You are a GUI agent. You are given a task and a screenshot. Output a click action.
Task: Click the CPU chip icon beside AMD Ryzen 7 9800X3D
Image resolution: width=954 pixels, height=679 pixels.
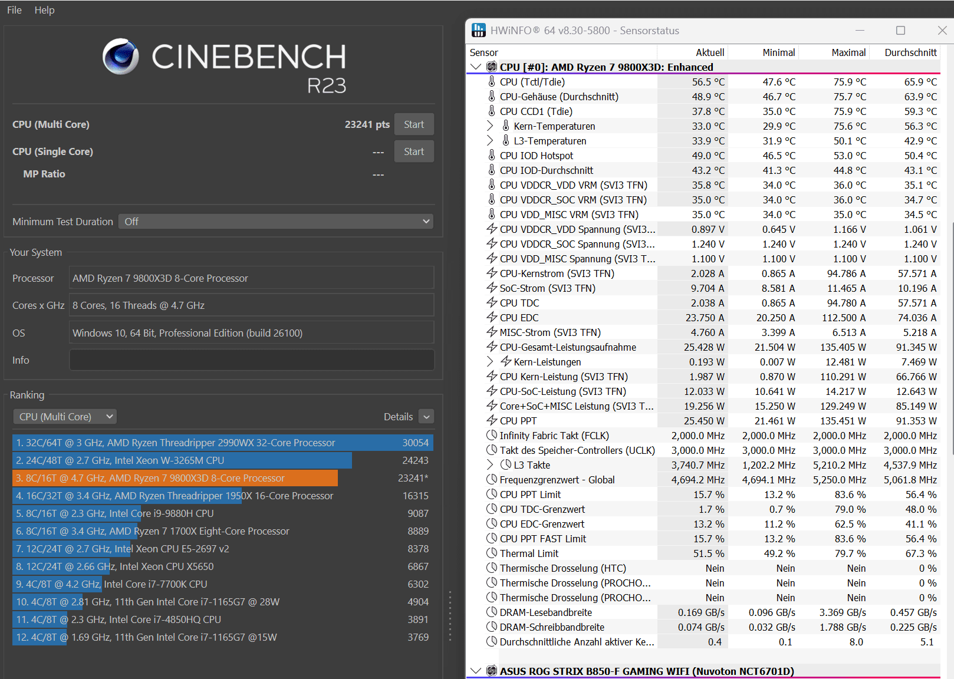(x=492, y=67)
